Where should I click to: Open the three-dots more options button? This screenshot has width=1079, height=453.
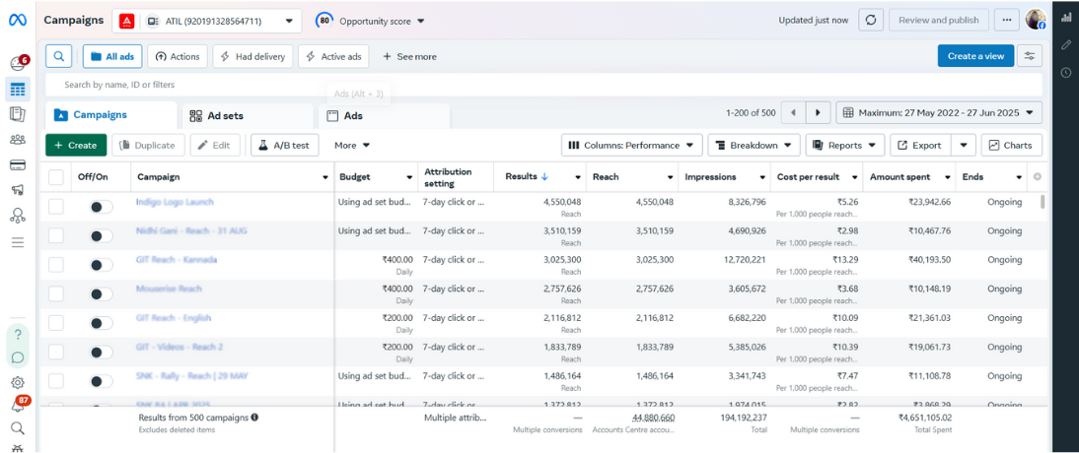click(1007, 21)
